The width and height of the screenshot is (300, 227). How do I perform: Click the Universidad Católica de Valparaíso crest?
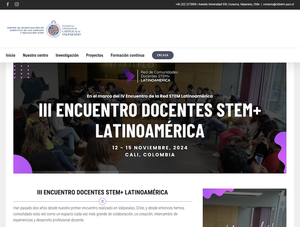pos(53,29)
